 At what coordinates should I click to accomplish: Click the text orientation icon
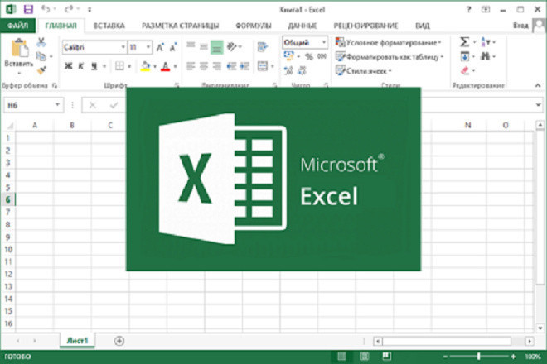(x=231, y=46)
